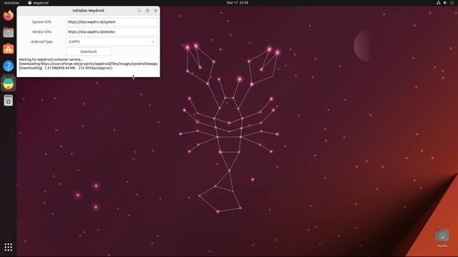
Task: Open the Help icon in dock
Action: 8,66
